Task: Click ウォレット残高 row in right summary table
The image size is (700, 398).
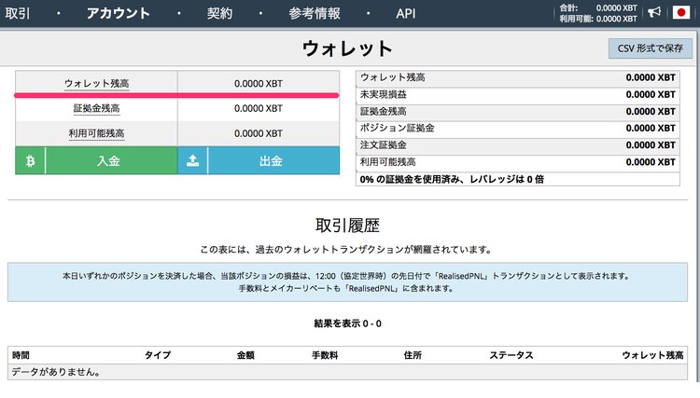Action: pos(518,77)
